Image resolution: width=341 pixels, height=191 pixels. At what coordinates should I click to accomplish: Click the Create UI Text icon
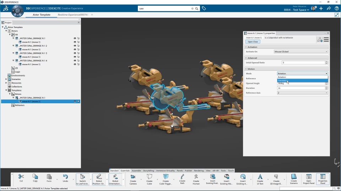click(x=260, y=176)
